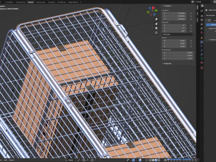216x162 pixels.
Task: Open the World properties tab icon
Action: click(x=202, y=32)
